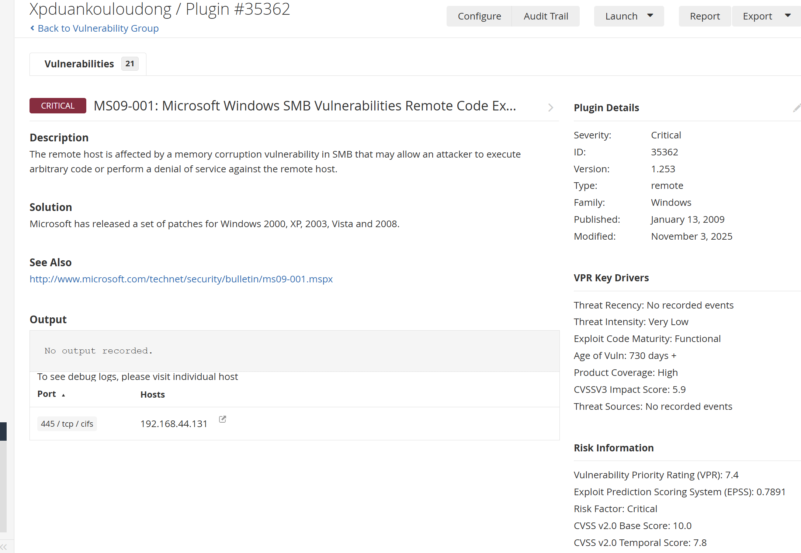Click the 445 / tcp / cifs port tag

pos(67,424)
